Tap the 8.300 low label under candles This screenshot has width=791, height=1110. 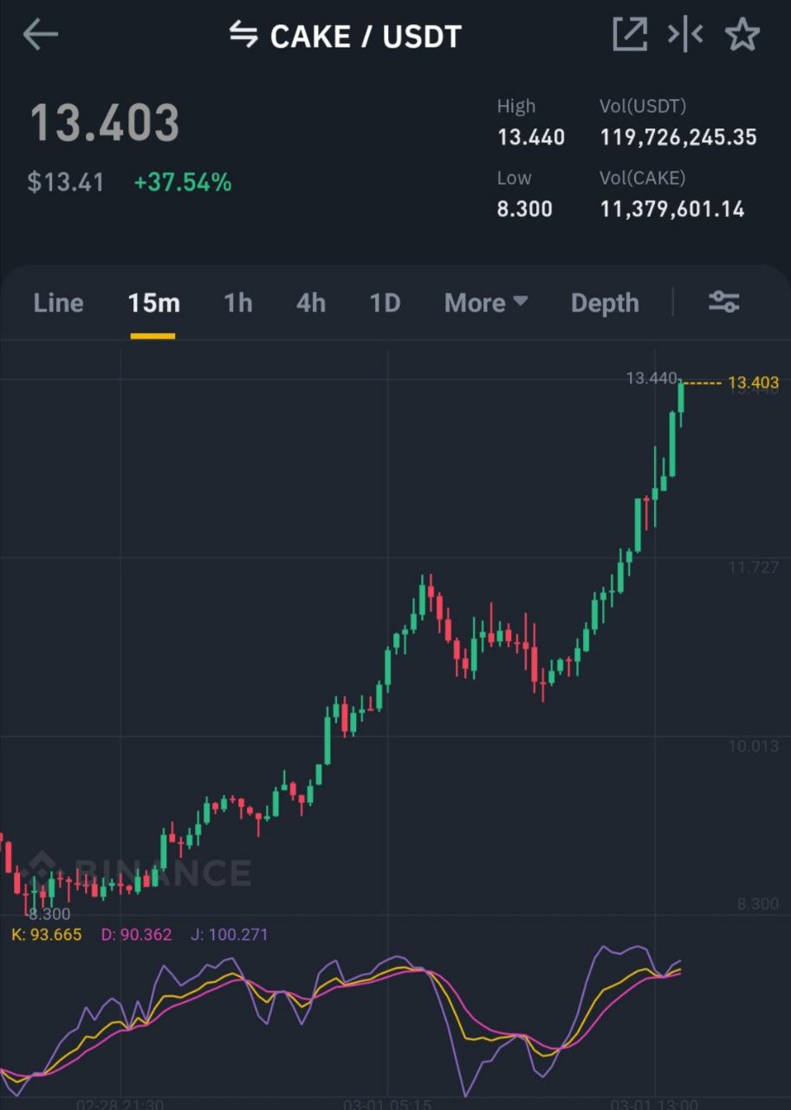49,914
